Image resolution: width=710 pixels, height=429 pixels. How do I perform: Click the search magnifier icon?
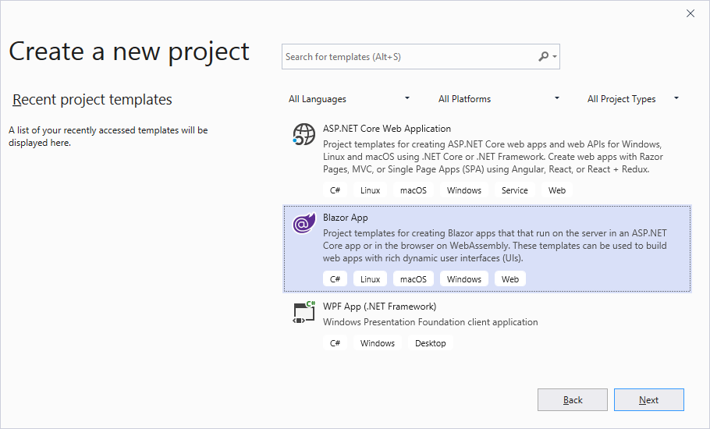pyautogui.click(x=543, y=57)
